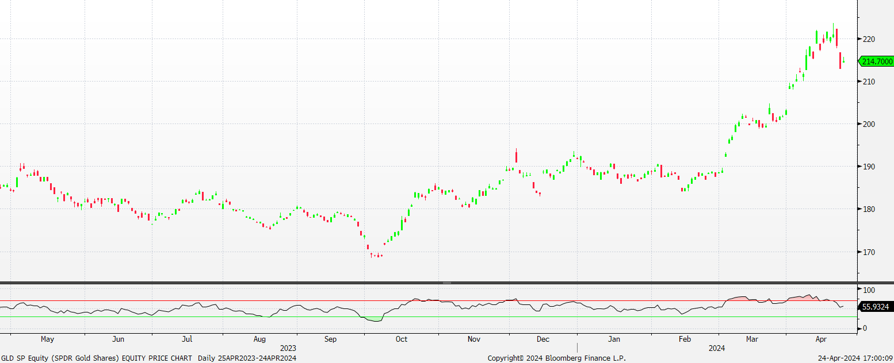Click the 2024 year label below the months
Screen dimensions: 894x363
coord(717,348)
